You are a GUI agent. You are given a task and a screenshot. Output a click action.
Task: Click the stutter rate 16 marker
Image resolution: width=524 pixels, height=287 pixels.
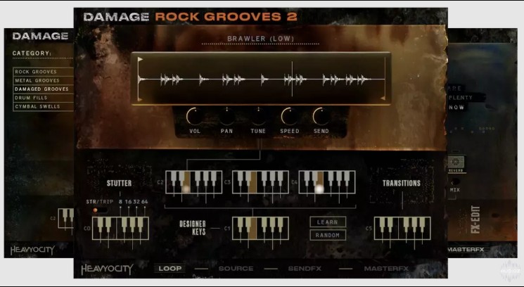pyautogui.click(x=128, y=202)
